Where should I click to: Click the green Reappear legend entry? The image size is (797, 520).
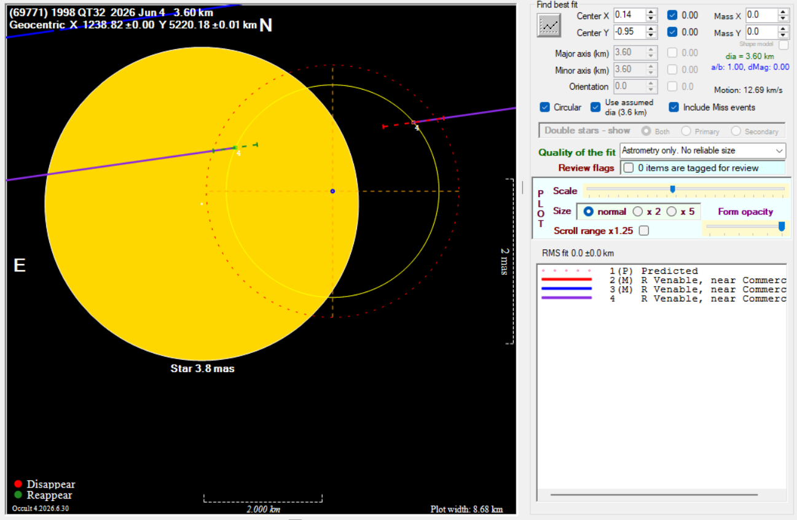[43, 495]
